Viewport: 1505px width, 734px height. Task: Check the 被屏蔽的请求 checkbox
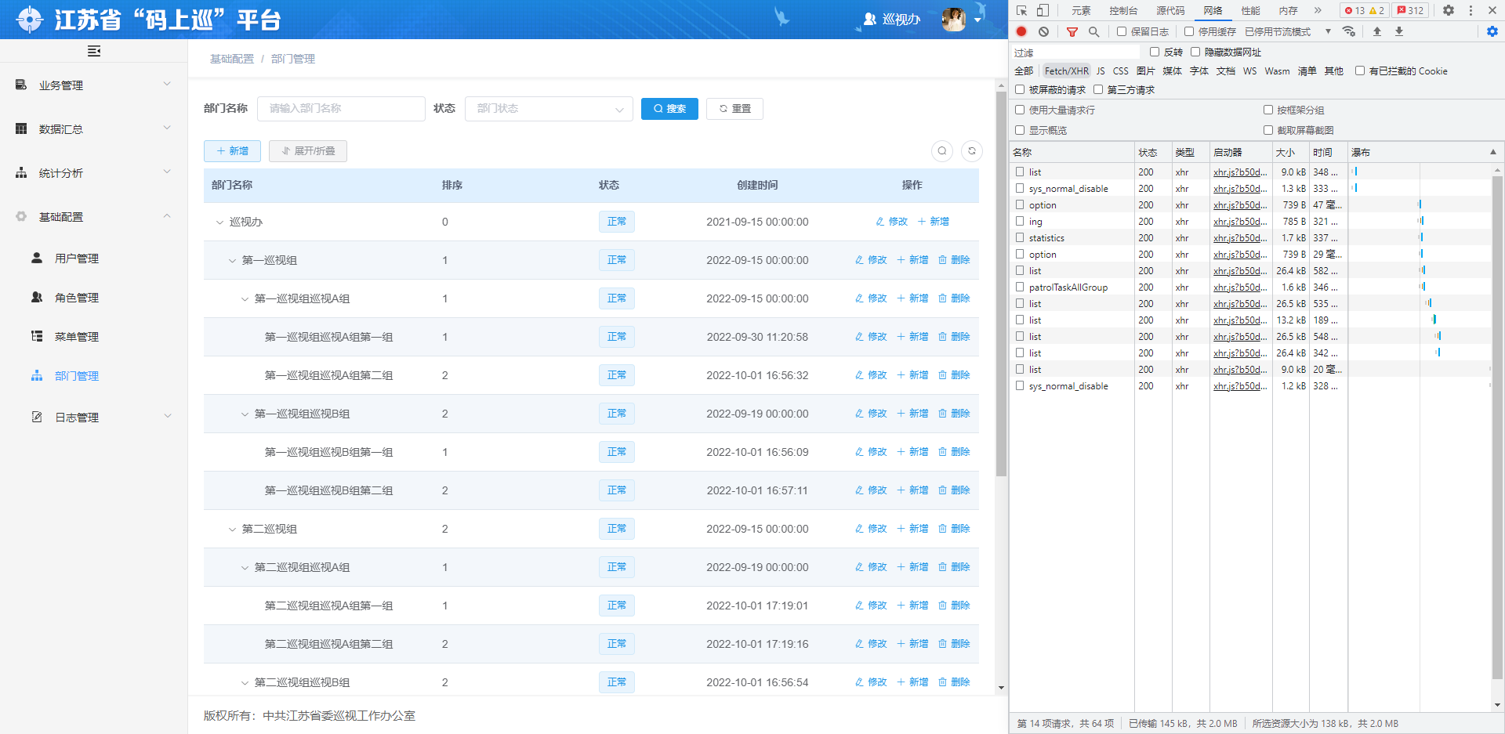(x=1020, y=89)
